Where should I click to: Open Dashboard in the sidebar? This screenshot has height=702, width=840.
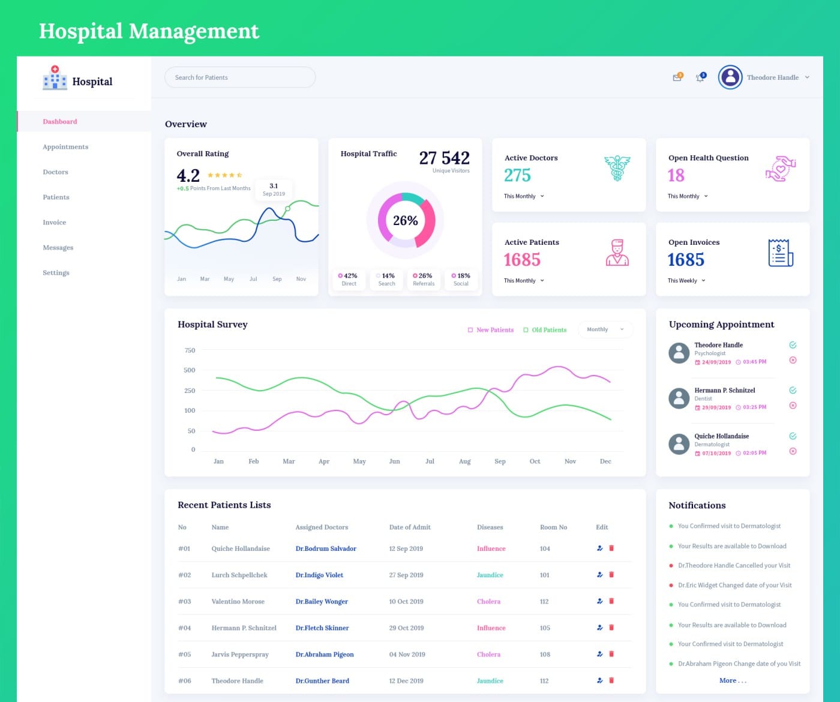click(84, 121)
